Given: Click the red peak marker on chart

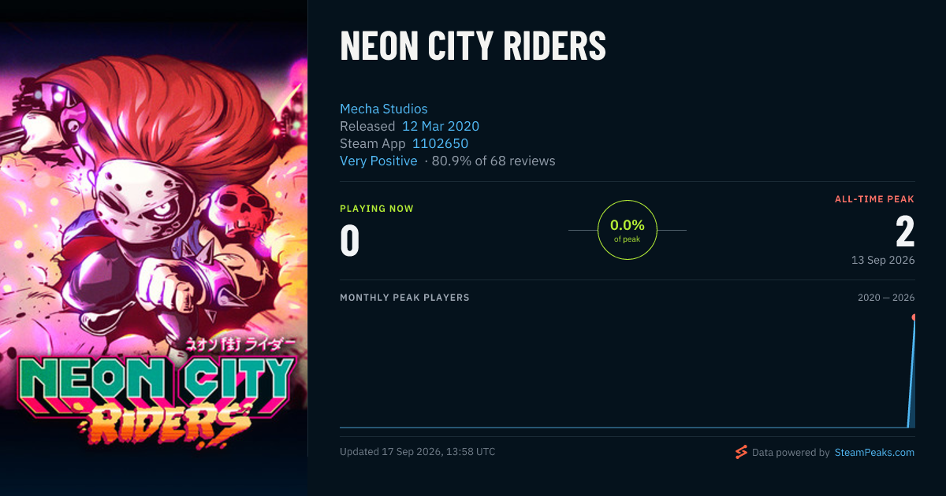Looking at the screenshot, I should 914,317.
